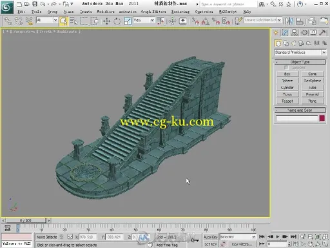Open the Redo history dropdown arrow
The width and height of the screenshot is (330, 248).
point(59,4)
